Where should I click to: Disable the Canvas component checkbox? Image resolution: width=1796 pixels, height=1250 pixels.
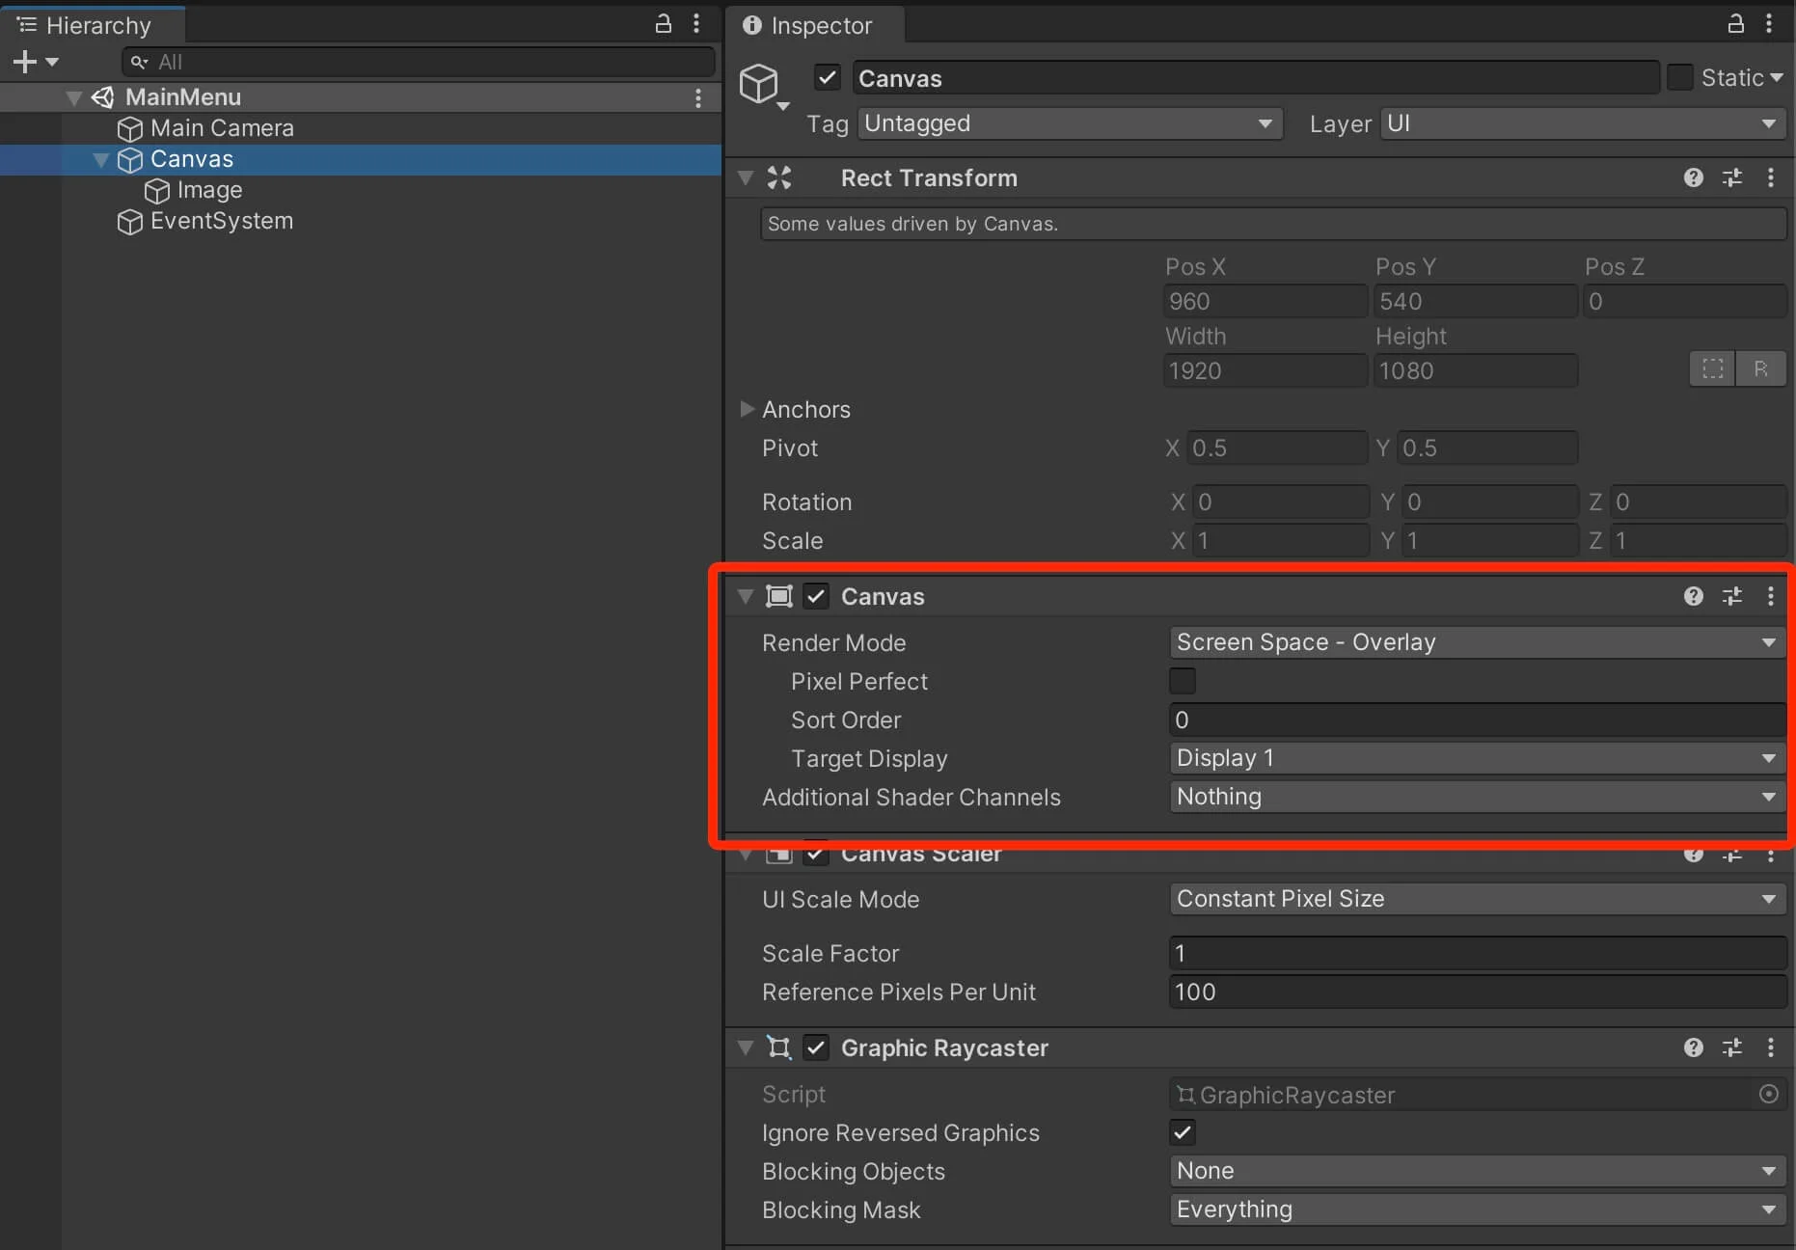816,596
